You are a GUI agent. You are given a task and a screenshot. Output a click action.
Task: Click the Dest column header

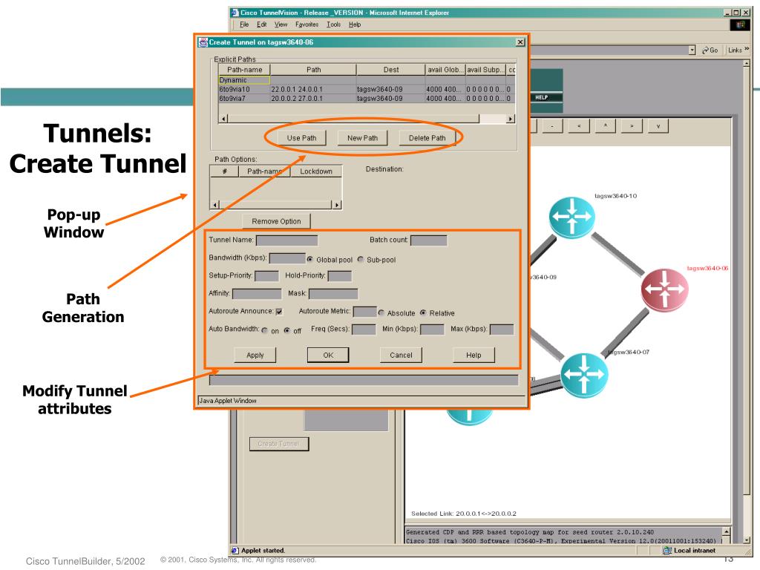pyautogui.click(x=390, y=70)
